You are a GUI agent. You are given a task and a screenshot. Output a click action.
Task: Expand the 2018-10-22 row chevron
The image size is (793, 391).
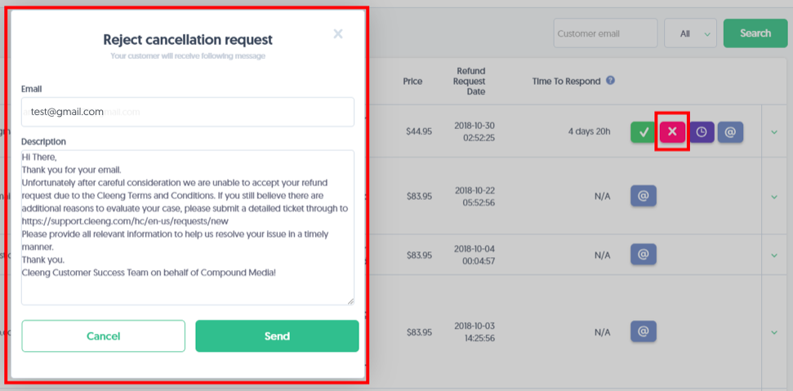tap(773, 197)
